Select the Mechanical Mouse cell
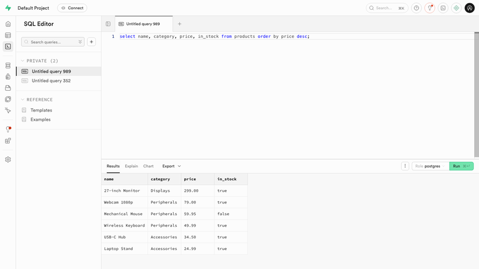Screen dimensions: 479x269 coord(125,214)
